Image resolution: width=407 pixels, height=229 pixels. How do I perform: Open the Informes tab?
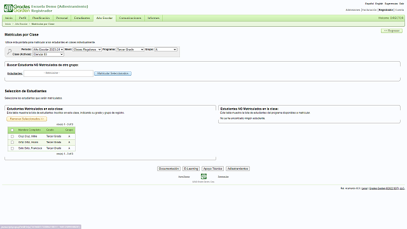point(154,18)
